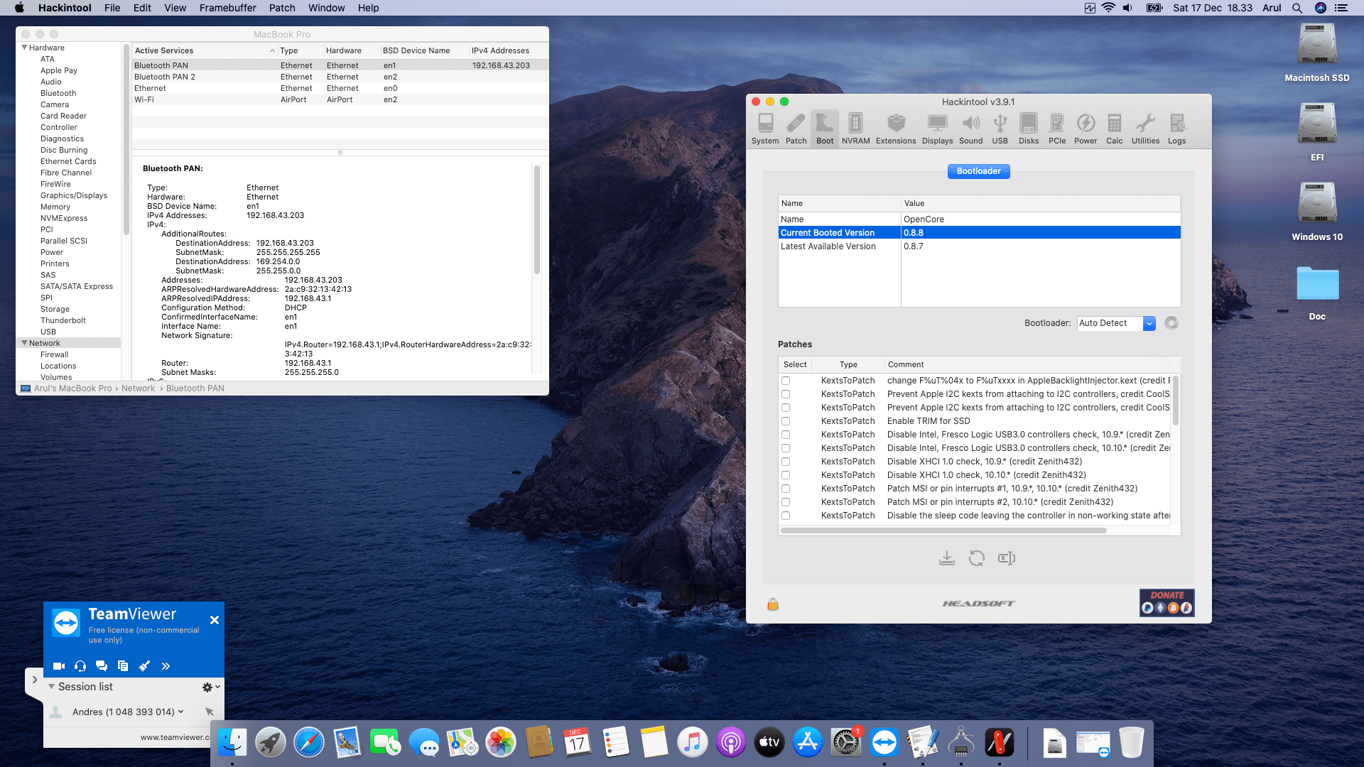Image resolution: width=1364 pixels, height=767 pixels.
Task: Click the Disks toolbar icon
Action: [x=1028, y=128]
